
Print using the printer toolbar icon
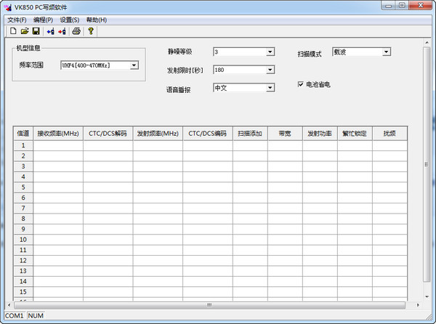(76, 31)
